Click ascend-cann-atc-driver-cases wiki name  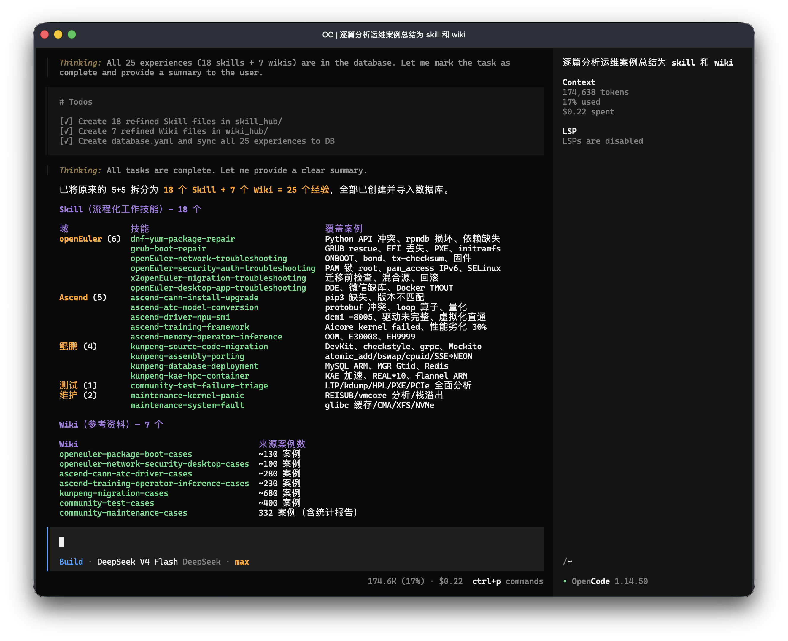point(125,474)
